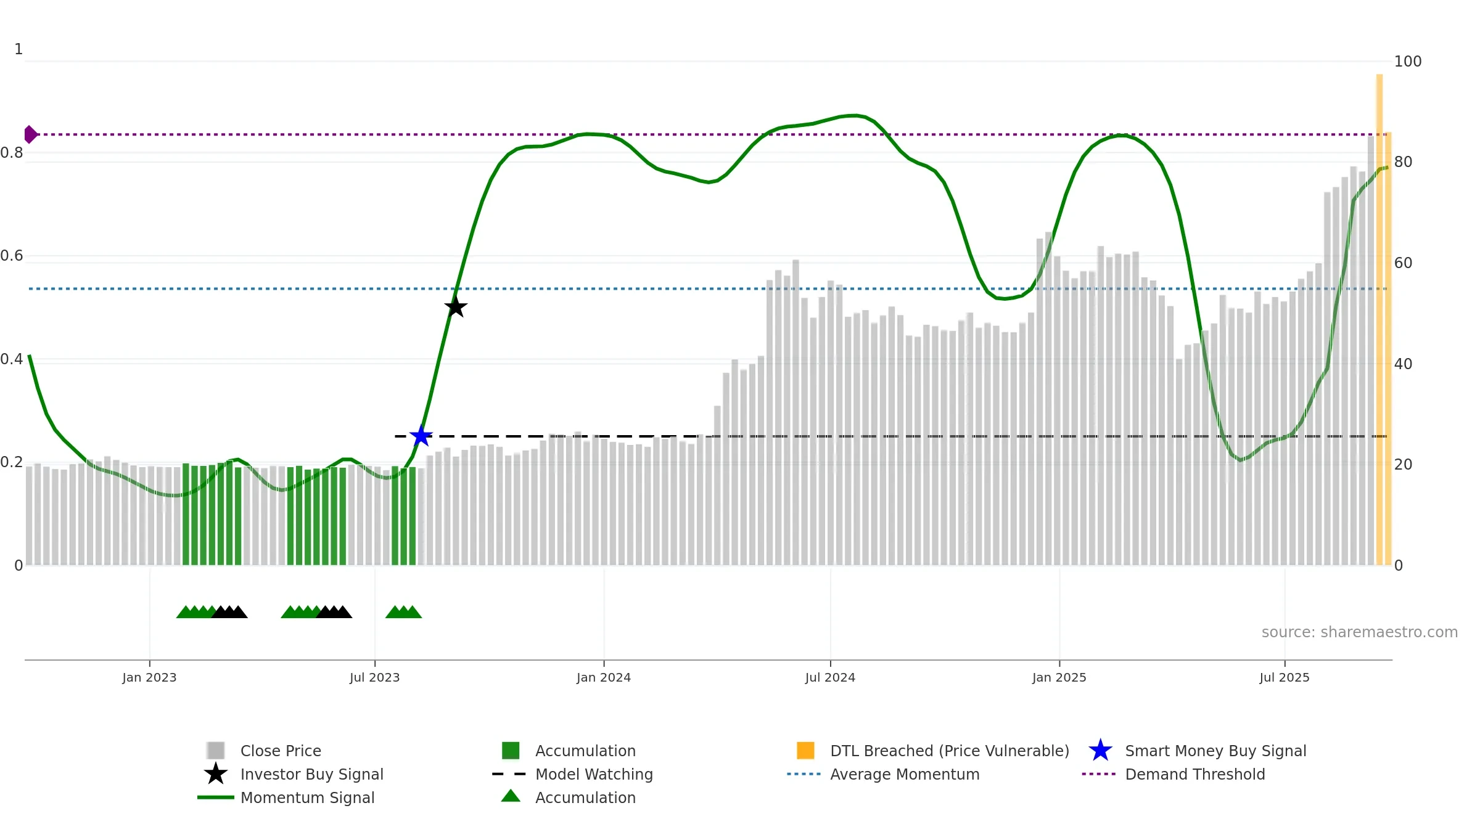Click the black Investor Buy star on chart

click(x=456, y=306)
